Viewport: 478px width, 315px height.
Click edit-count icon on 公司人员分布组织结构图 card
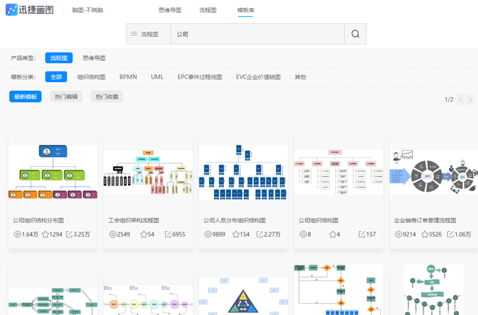click(x=263, y=234)
